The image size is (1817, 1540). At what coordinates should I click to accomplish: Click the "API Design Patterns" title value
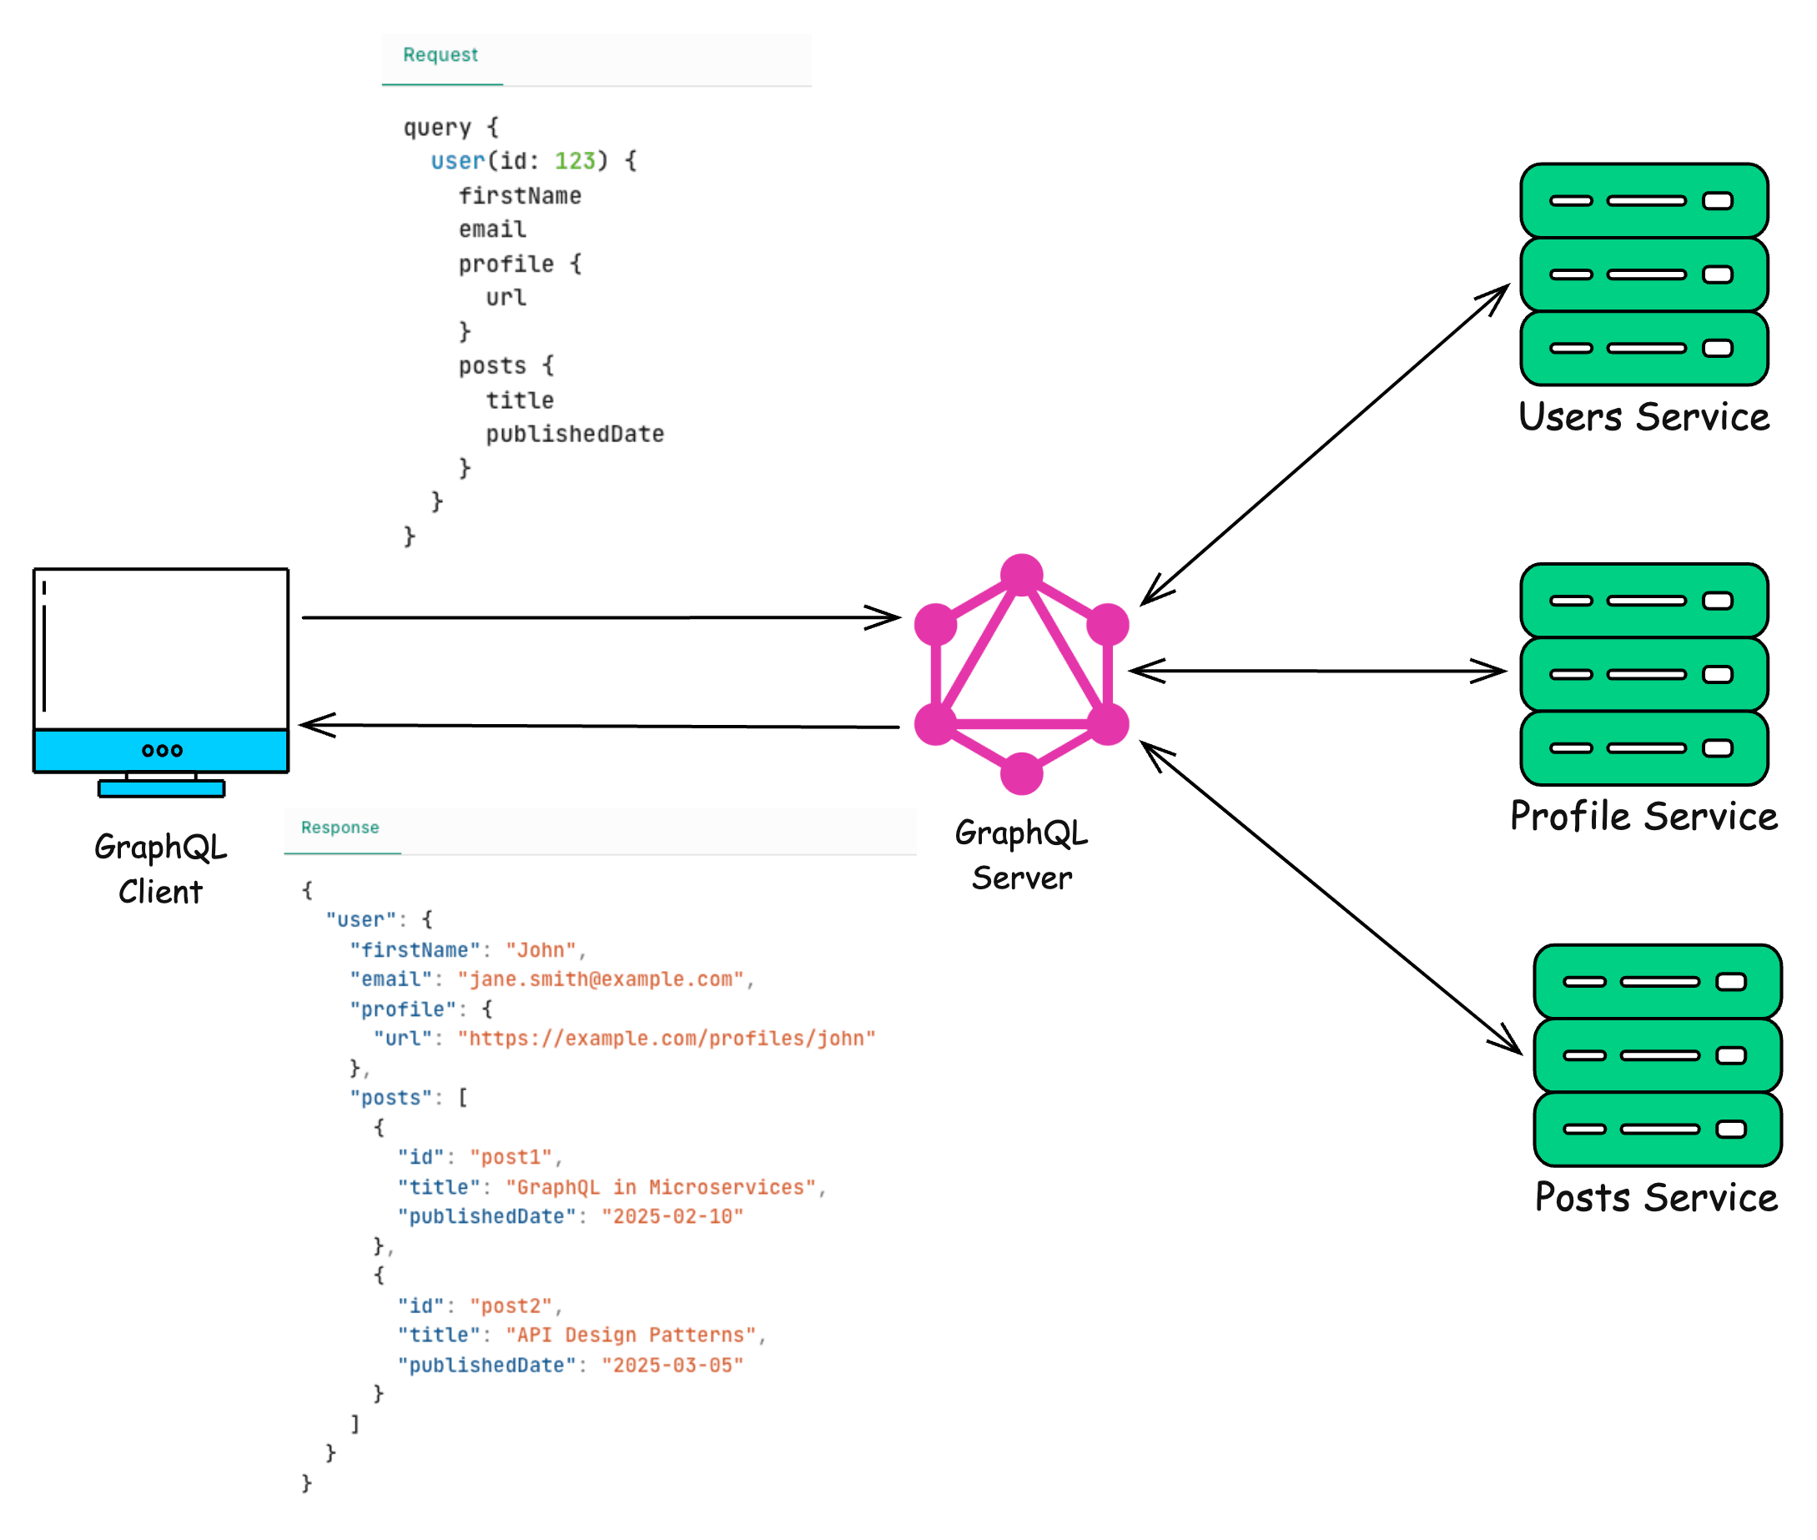pyautogui.click(x=631, y=1335)
